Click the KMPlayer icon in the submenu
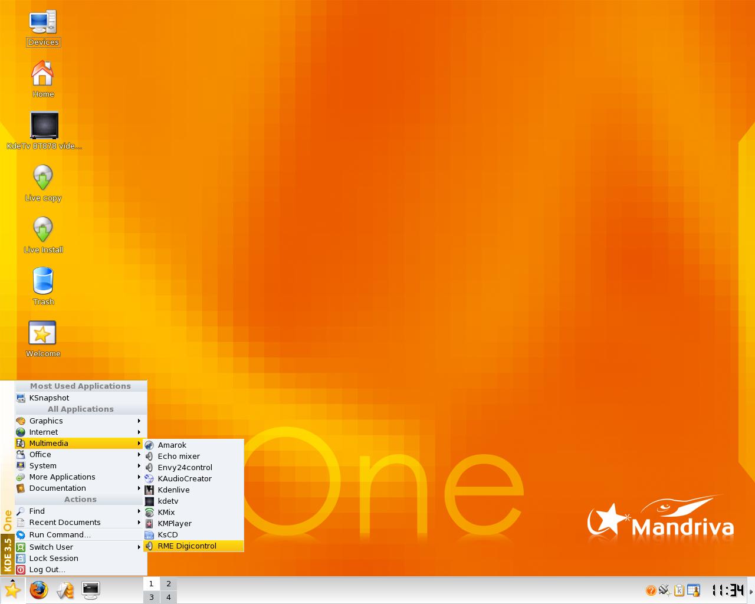This screenshot has height=604, width=755. point(149,524)
